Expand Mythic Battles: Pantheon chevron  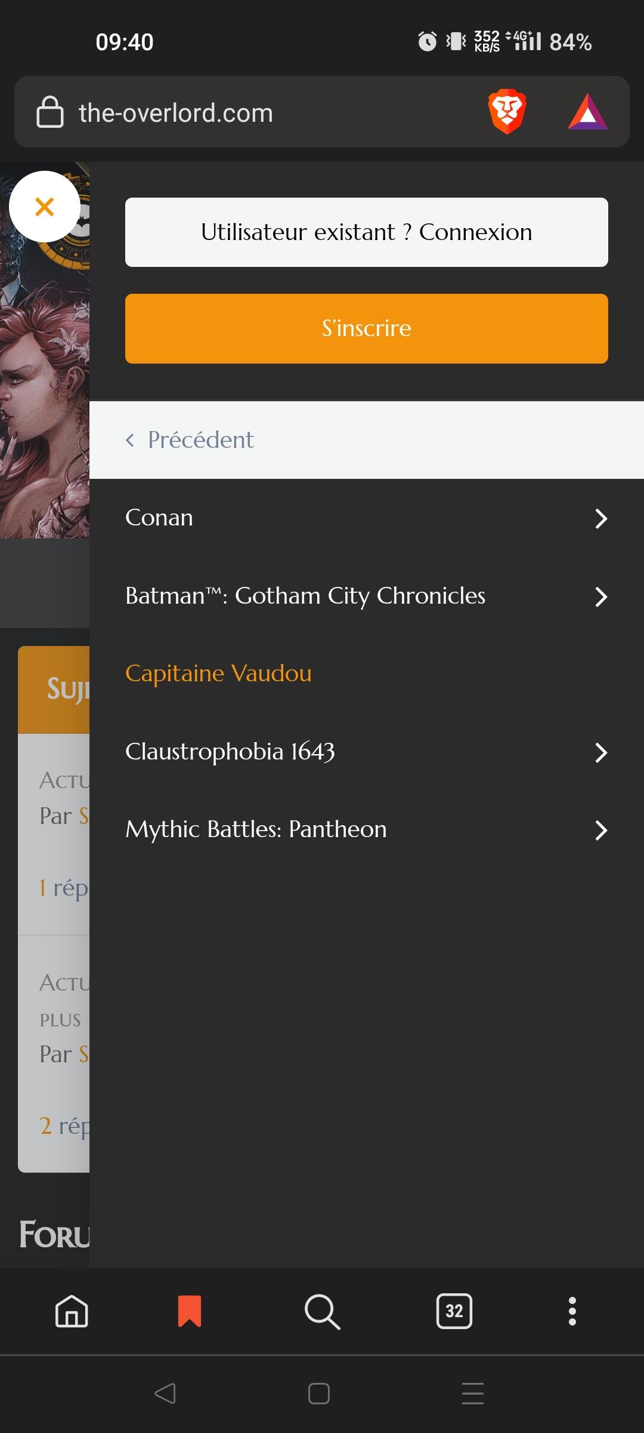click(601, 830)
